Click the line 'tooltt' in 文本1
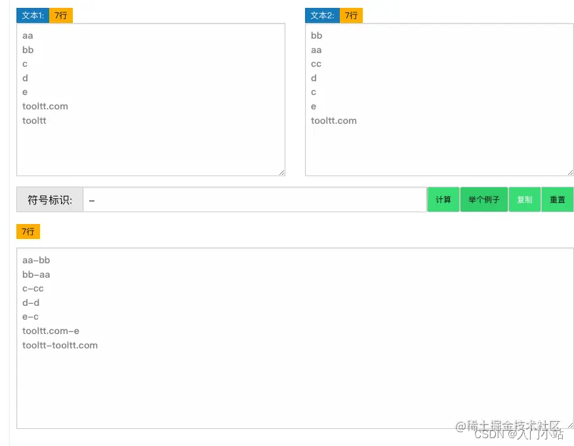 [x=34, y=121]
